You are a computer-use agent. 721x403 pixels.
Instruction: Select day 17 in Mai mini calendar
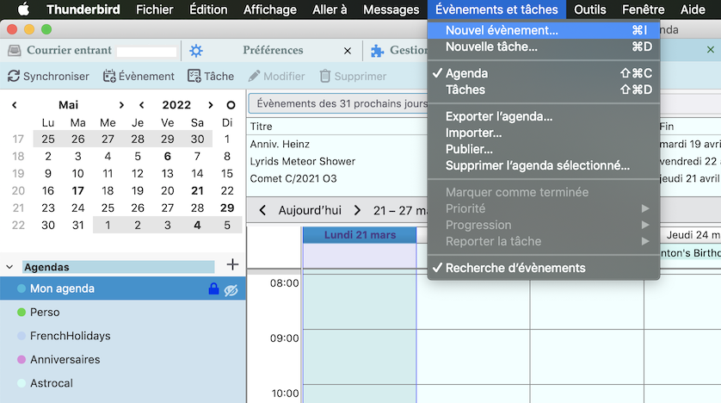tap(77, 190)
